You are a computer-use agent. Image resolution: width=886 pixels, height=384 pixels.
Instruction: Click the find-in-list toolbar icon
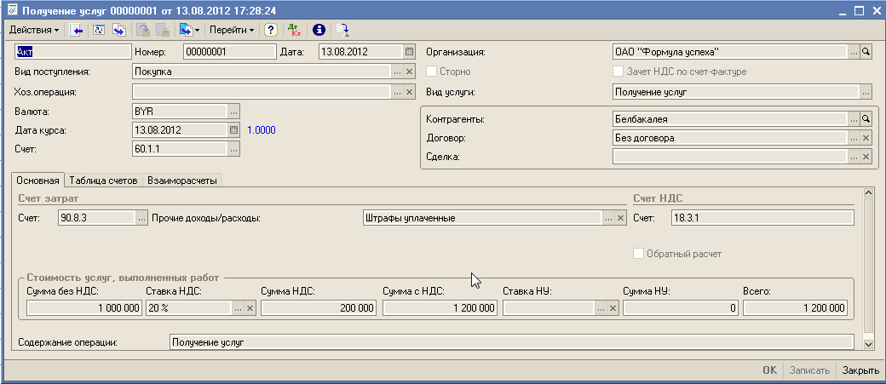click(77, 29)
